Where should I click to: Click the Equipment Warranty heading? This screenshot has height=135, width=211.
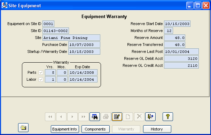(104, 17)
